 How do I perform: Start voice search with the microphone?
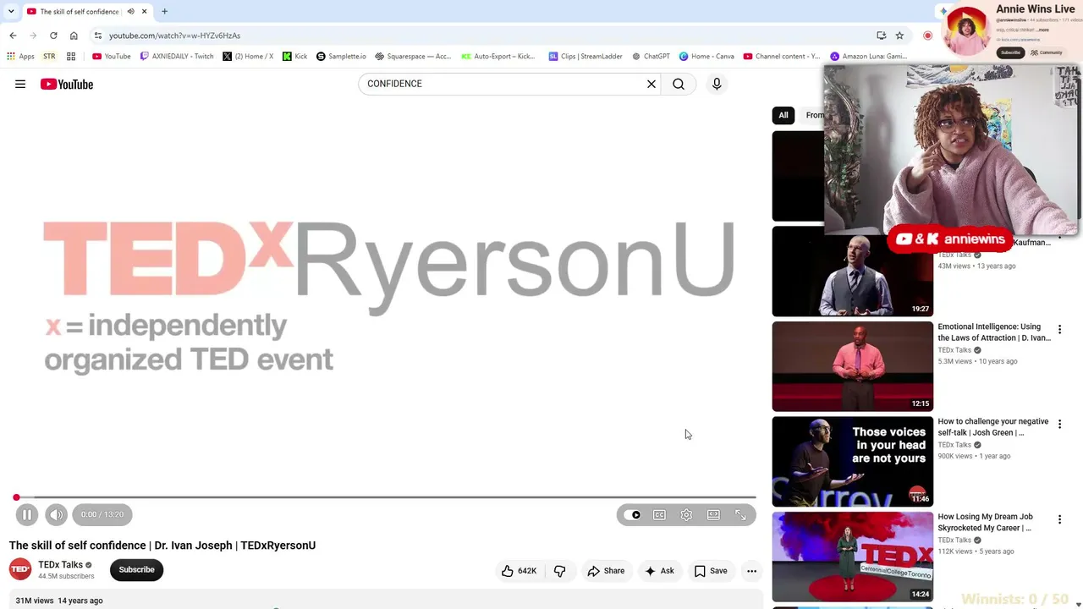pos(717,84)
